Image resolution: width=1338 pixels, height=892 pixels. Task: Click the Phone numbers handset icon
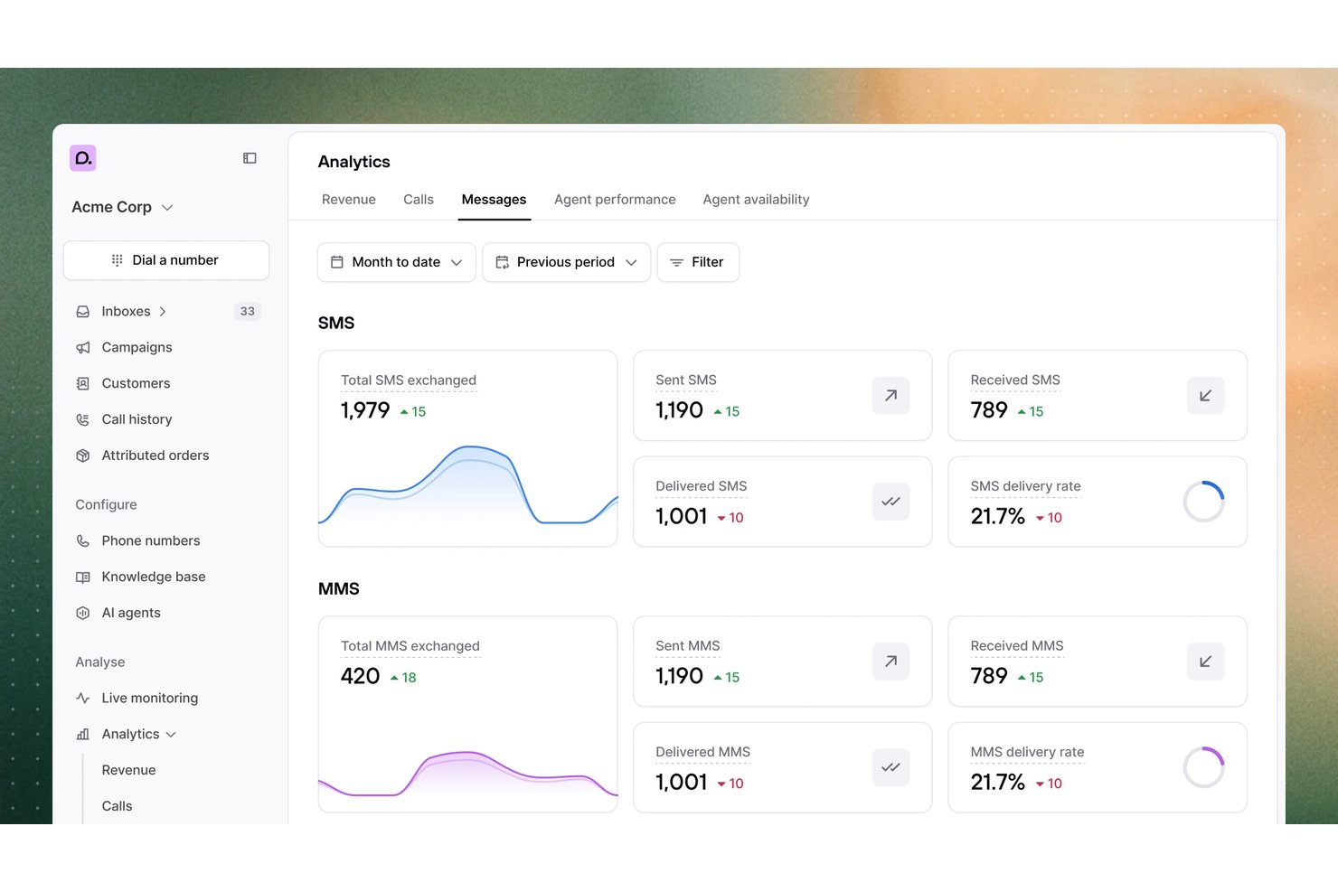[83, 540]
